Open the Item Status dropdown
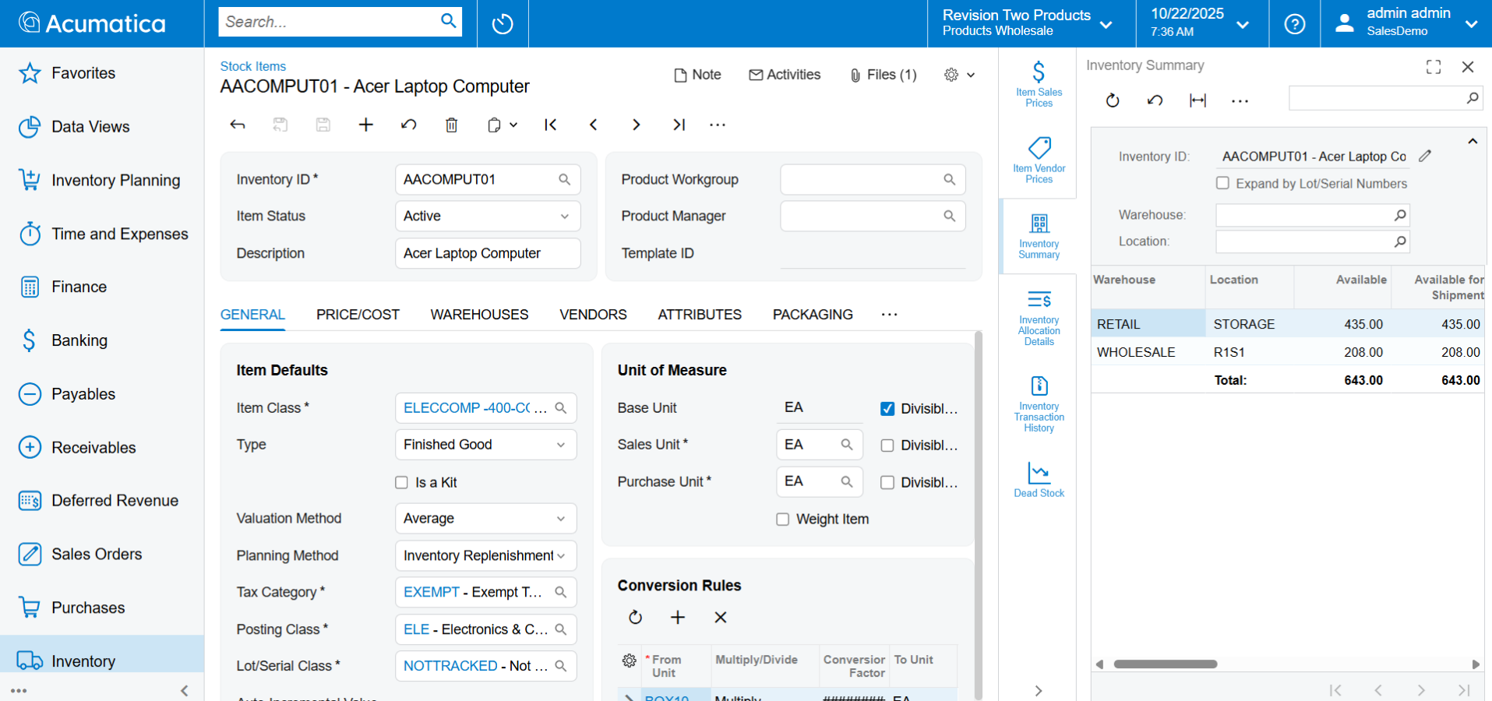1492x701 pixels. [x=563, y=216]
